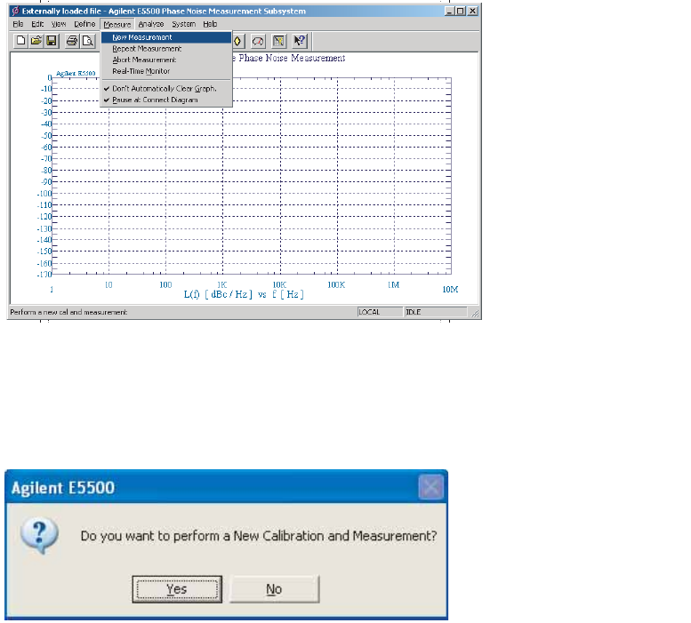Collapse the open Measure menu
Screen dimensions: 691x623
pyautogui.click(x=117, y=24)
